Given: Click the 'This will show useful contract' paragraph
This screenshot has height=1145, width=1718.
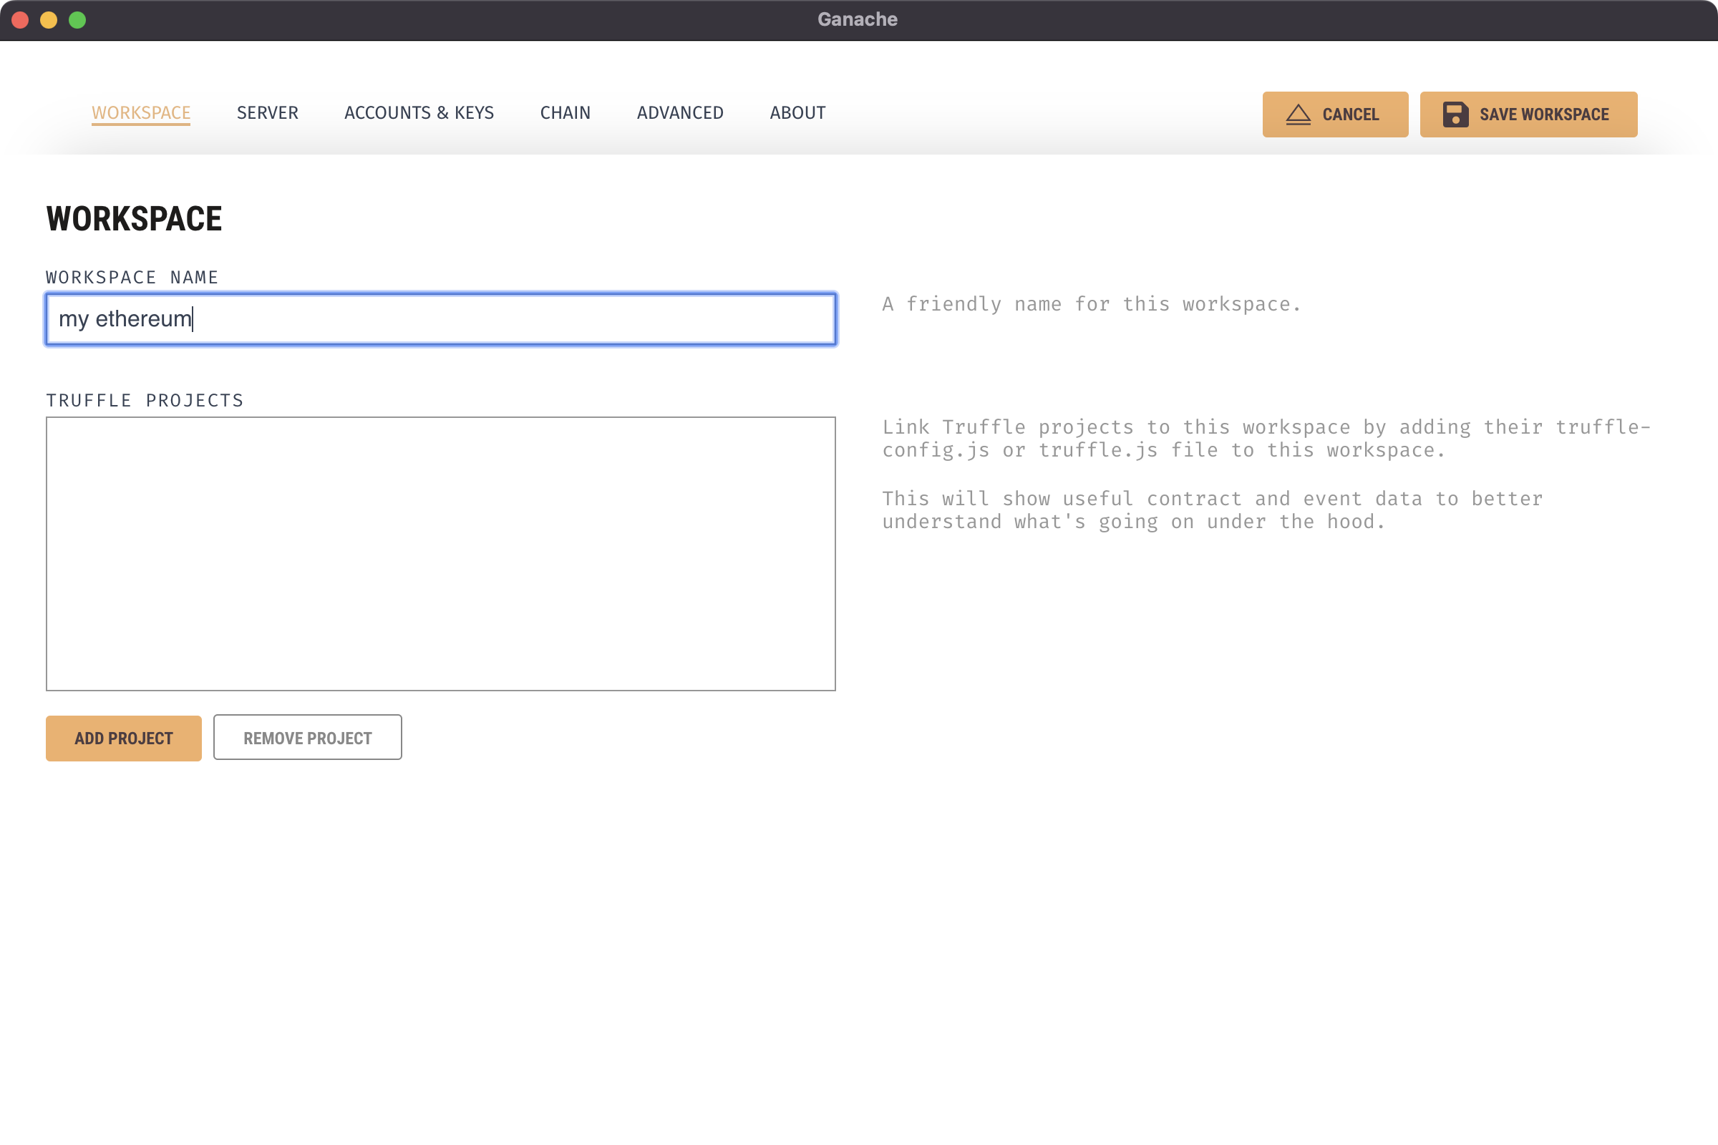Looking at the screenshot, I should click(1212, 510).
